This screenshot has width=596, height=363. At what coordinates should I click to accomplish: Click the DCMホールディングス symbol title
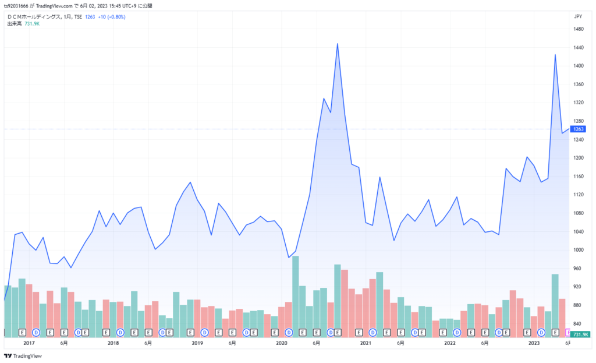34,17
